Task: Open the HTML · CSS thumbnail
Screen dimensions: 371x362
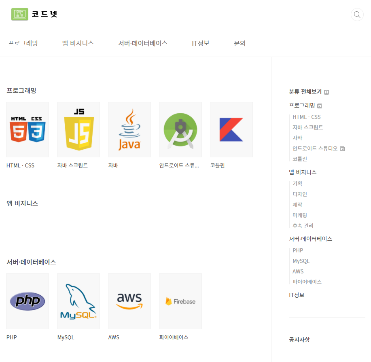Action: pyautogui.click(x=28, y=130)
